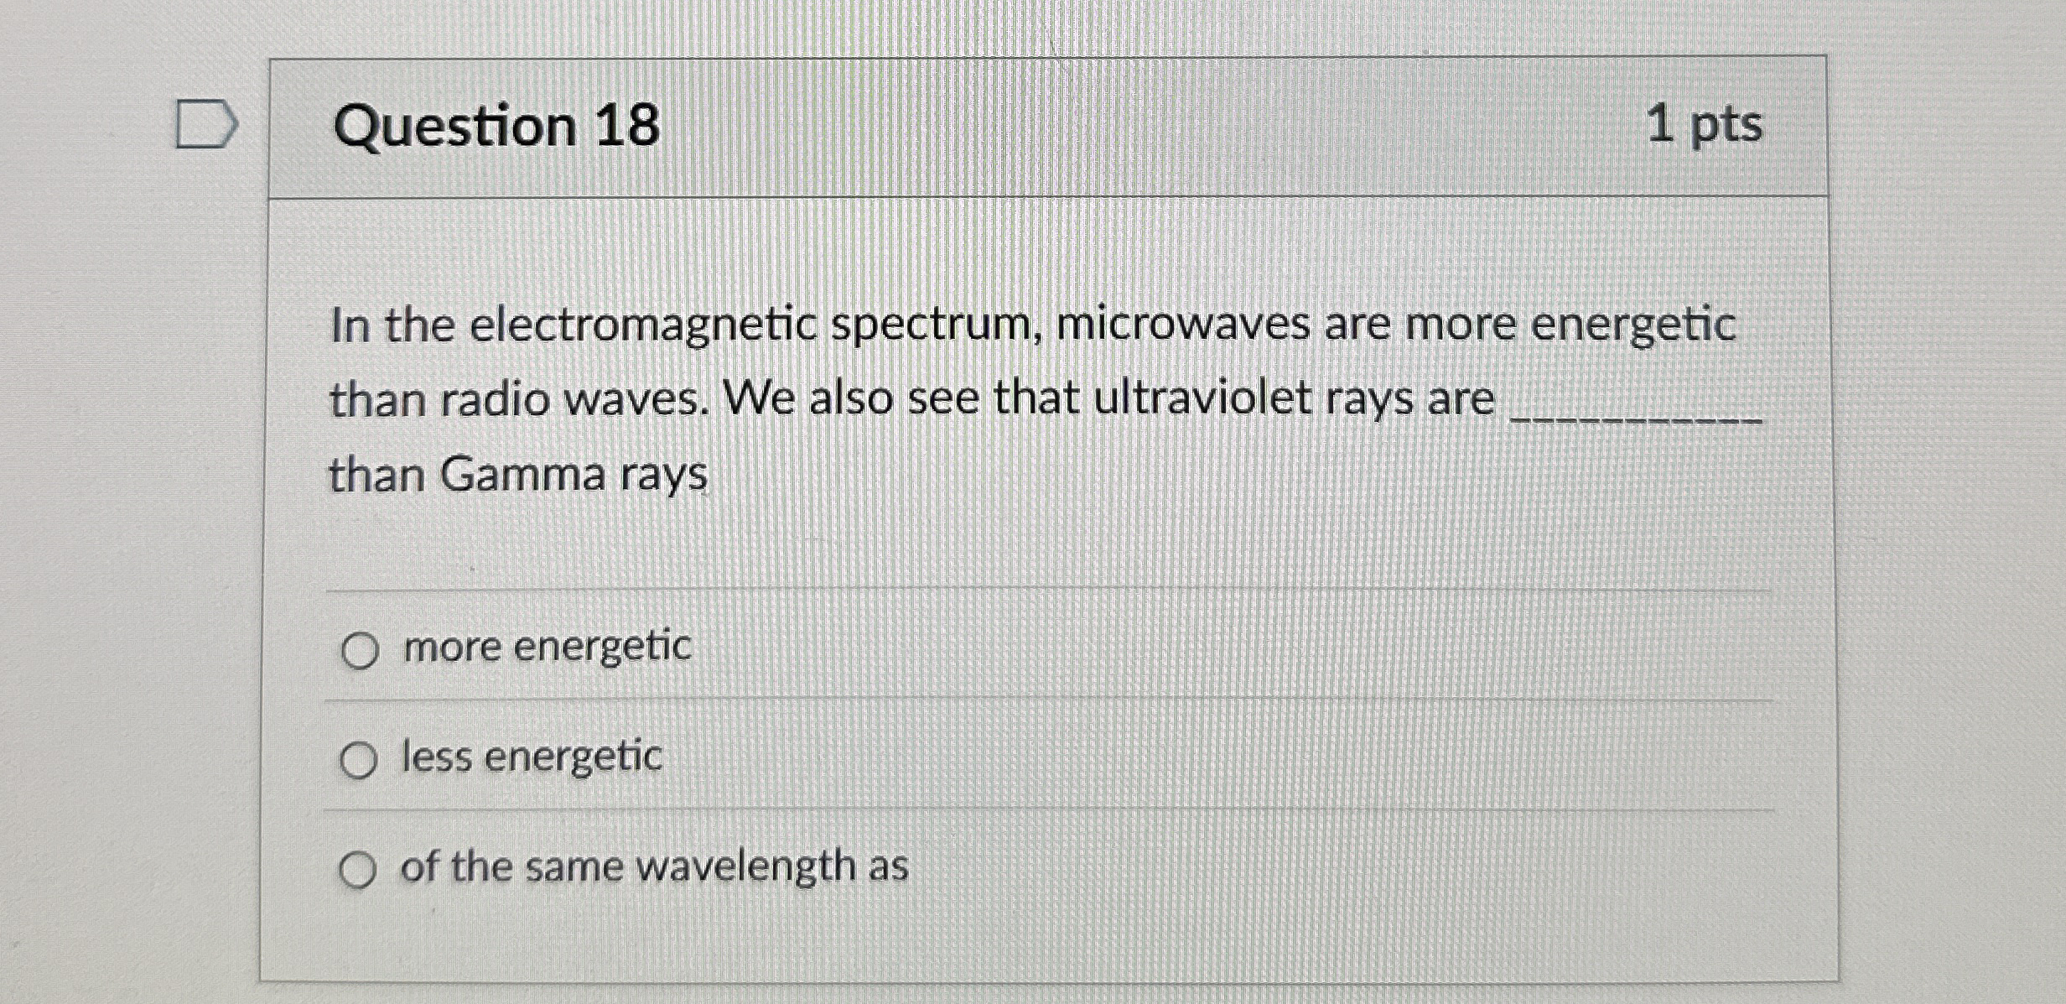Click the answer text "of the same wavelength as"
2066x1004 pixels.
point(653,868)
